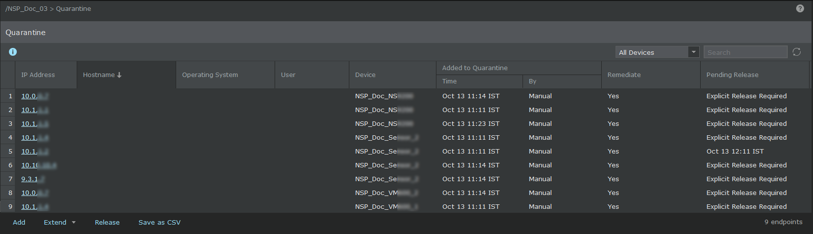Open IP address link in row 5

coord(35,152)
